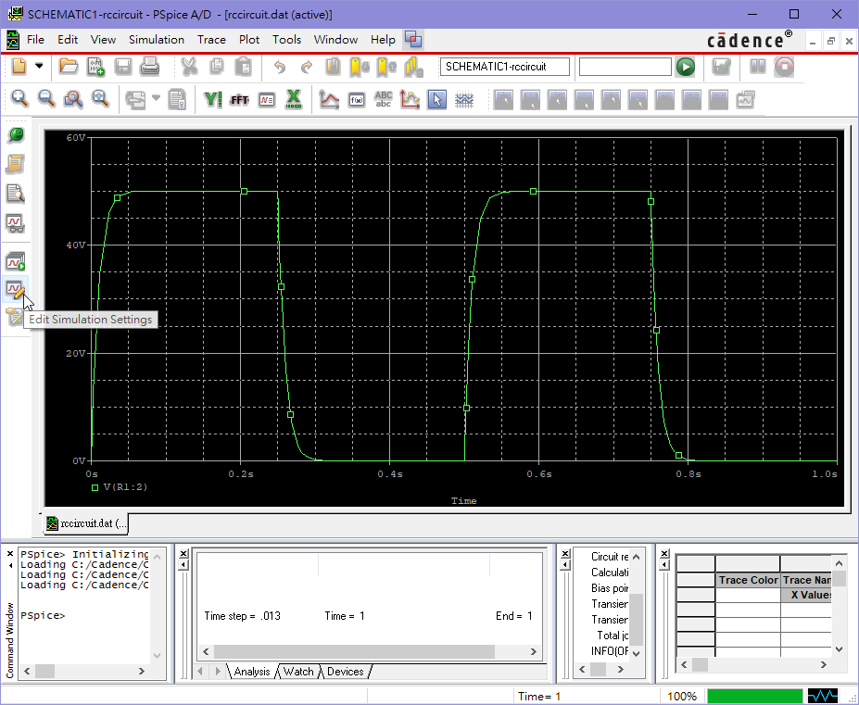The width and height of the screenshot is (859, 705).
Task: Close the Command Window panel
Action: pos(10,554)
